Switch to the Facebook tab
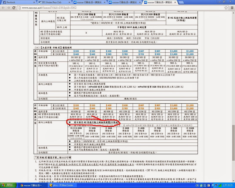 coord(17,2)
